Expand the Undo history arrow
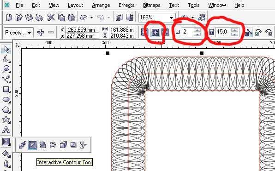Viewport: 275px width, 171px height. pyautogui.click(x=91, y=17)
